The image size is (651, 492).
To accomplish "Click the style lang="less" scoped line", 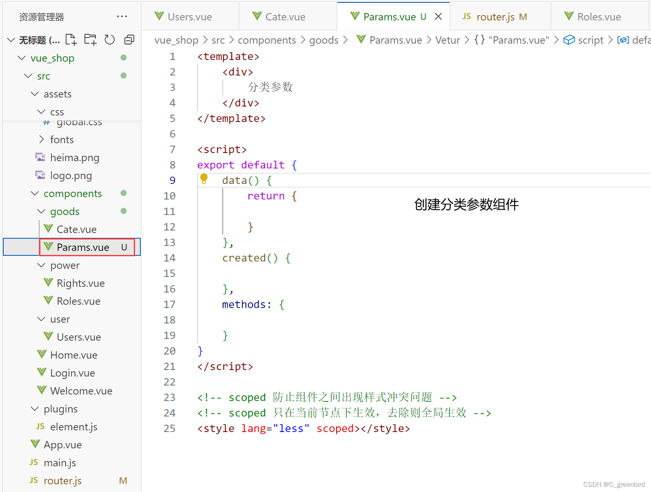I will pyautogui.click(x=303, y=428).
